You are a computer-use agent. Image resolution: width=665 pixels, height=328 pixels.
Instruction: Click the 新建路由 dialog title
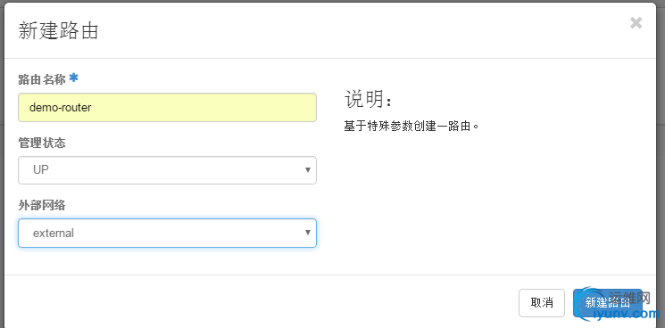58,31
